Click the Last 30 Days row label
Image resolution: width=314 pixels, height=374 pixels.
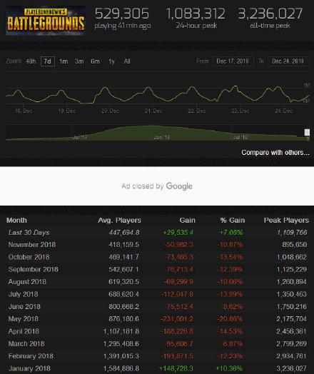coord(29,233)
